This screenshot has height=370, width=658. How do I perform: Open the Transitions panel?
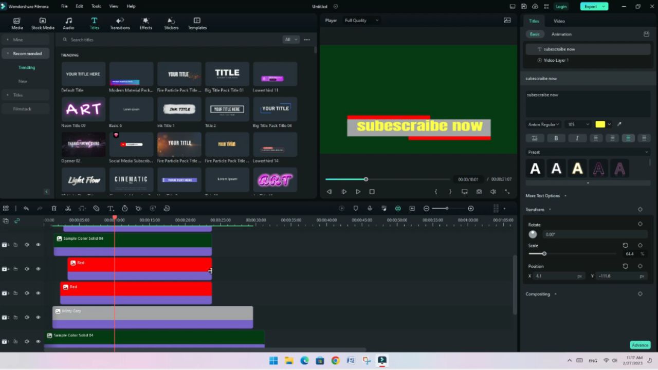click(x=120, y=24)
